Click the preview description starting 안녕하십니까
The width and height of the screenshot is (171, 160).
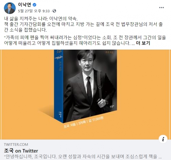tap(83, 157)
